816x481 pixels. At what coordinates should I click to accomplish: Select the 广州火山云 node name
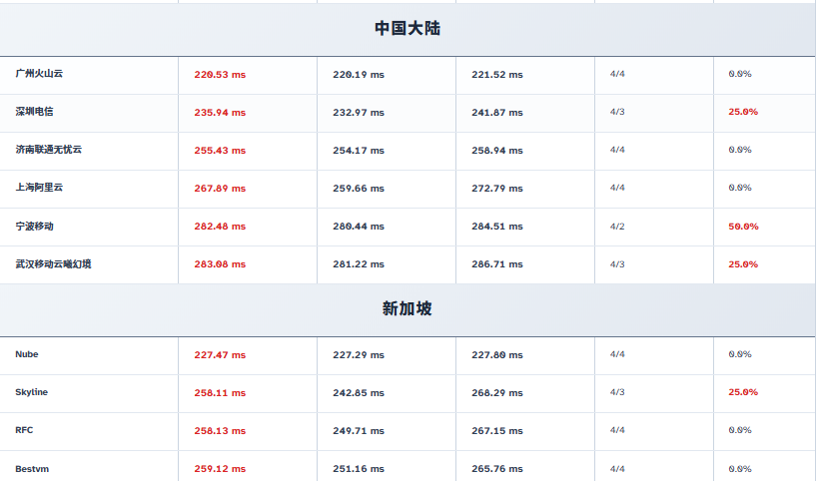tap(39, 74)
